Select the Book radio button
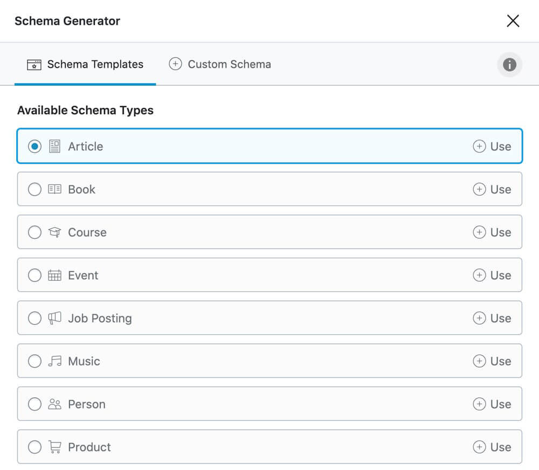 click(34, 189)
